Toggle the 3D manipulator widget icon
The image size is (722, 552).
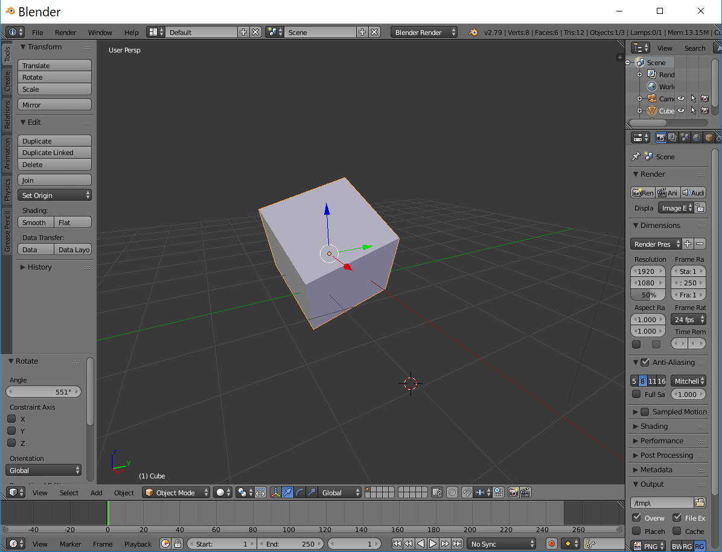click(275, 493)
